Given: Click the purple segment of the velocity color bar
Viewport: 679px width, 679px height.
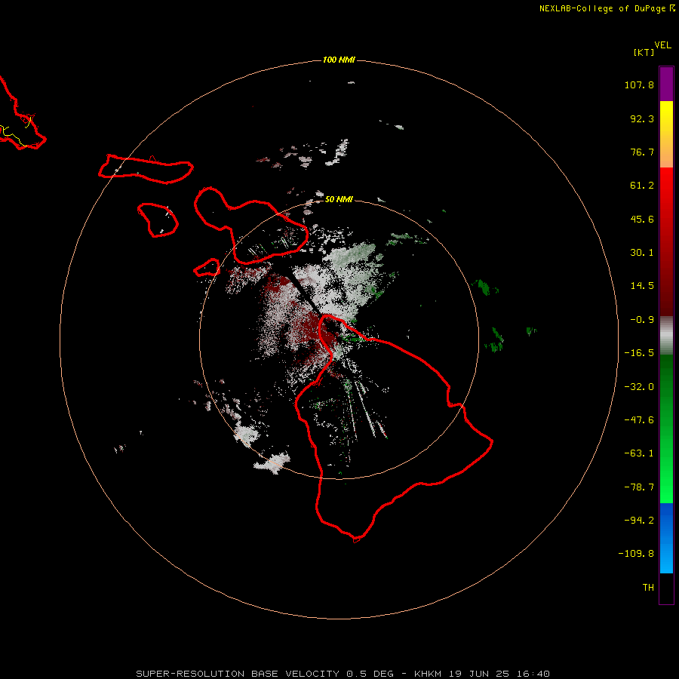Looking at the screenshot, I should point(666,84).
